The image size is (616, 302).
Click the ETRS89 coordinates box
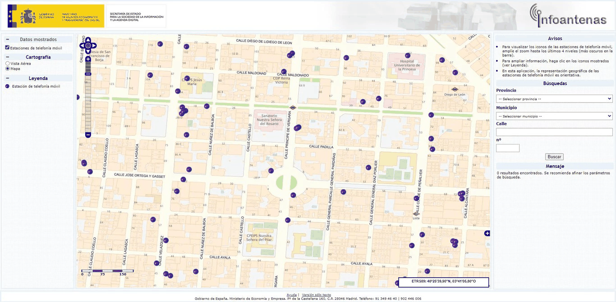click(443, 282)
